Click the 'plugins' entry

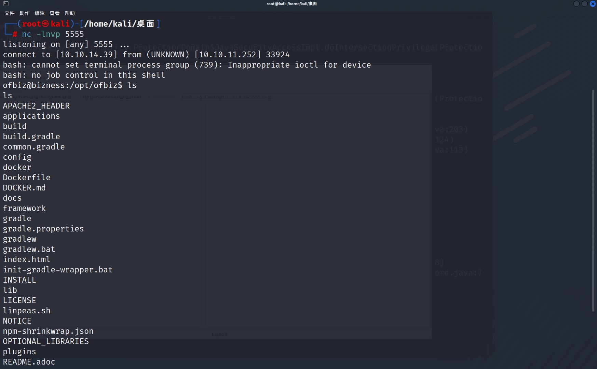click(x=19, y=352)
